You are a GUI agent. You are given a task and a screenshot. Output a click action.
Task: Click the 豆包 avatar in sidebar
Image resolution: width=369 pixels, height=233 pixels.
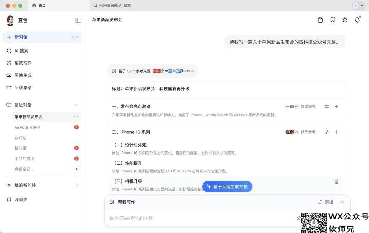pos(10,20)
